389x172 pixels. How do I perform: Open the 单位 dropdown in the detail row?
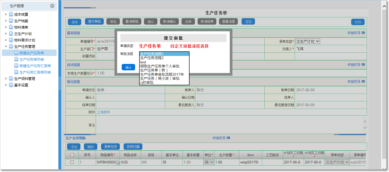[x=209, y=162]
